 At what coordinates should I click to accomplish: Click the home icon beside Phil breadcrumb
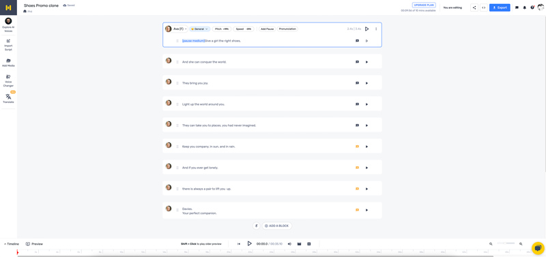tap(25, 12)
